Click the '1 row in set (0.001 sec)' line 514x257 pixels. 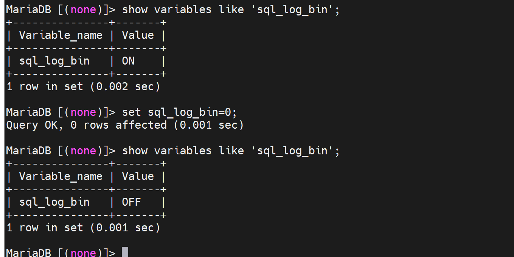(83, 228)
